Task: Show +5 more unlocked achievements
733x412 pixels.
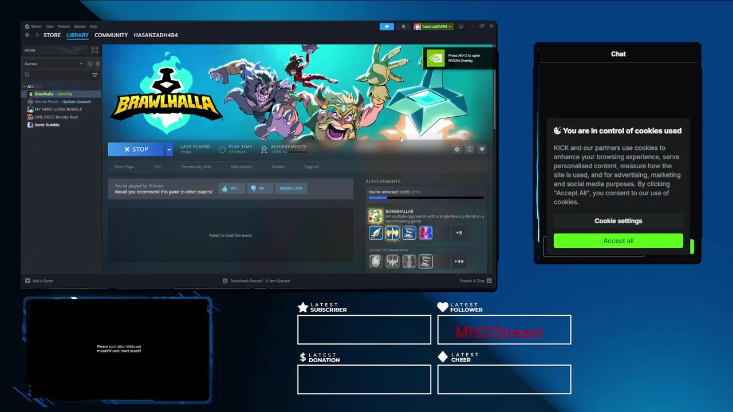Action: 459,232
